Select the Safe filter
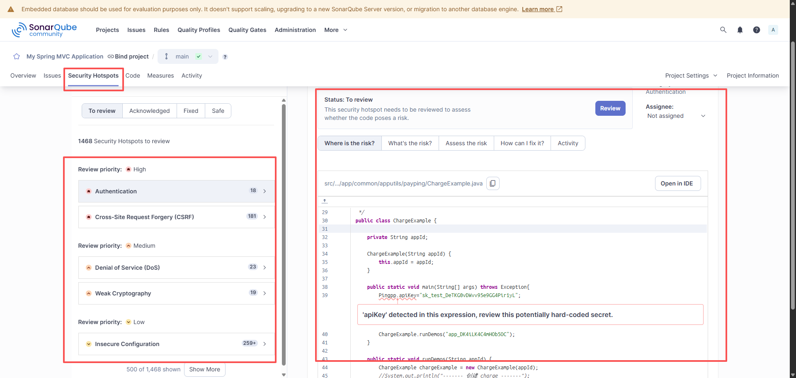The width and height of the screenshot is (796, 378). tap(218, 111)
